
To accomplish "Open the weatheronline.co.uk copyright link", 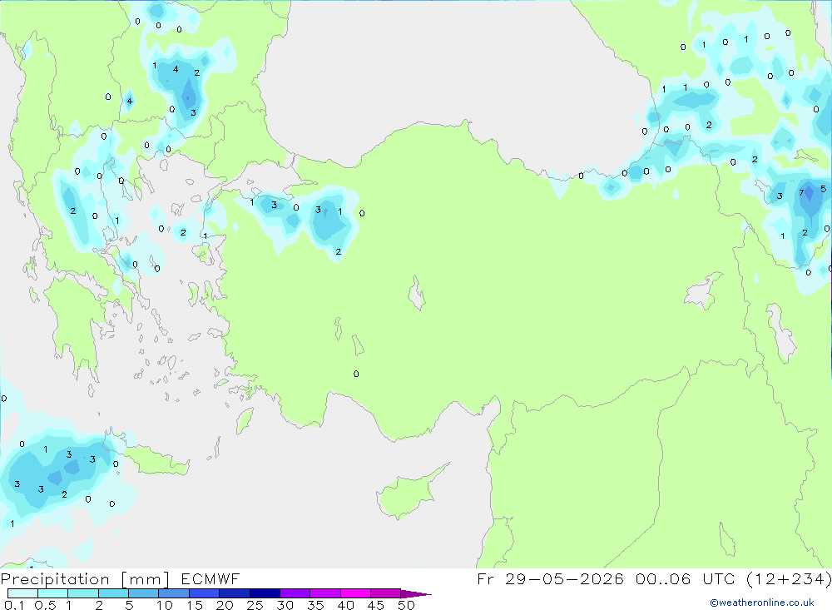I will coord(761,603).
